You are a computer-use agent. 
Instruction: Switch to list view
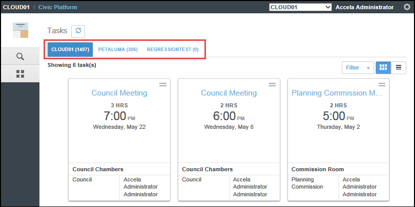point(399,67)
